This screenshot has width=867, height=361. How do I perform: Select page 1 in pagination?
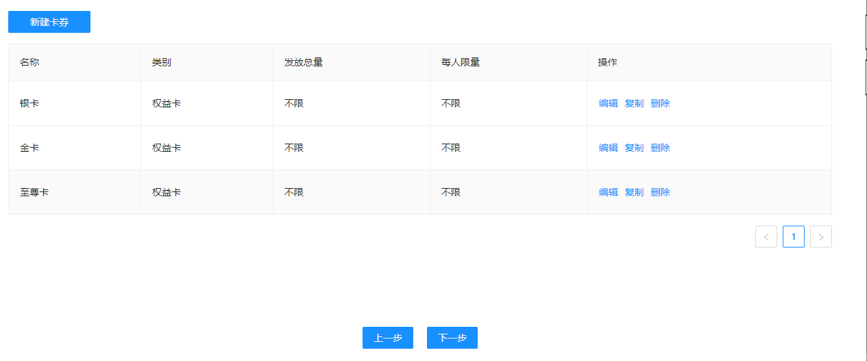click(x=793, y=237)
